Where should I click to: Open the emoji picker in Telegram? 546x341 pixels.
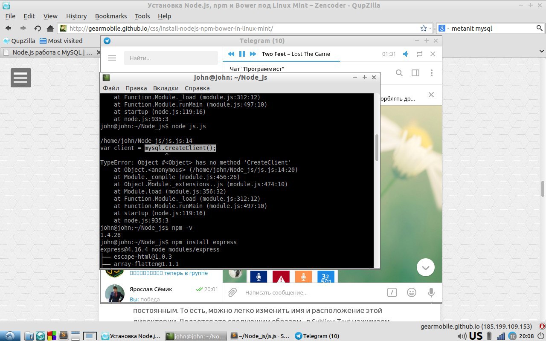point(412,292)
